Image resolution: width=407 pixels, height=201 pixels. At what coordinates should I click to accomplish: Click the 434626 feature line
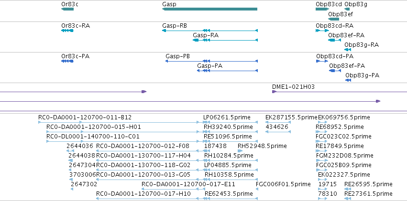coord(278,132)
